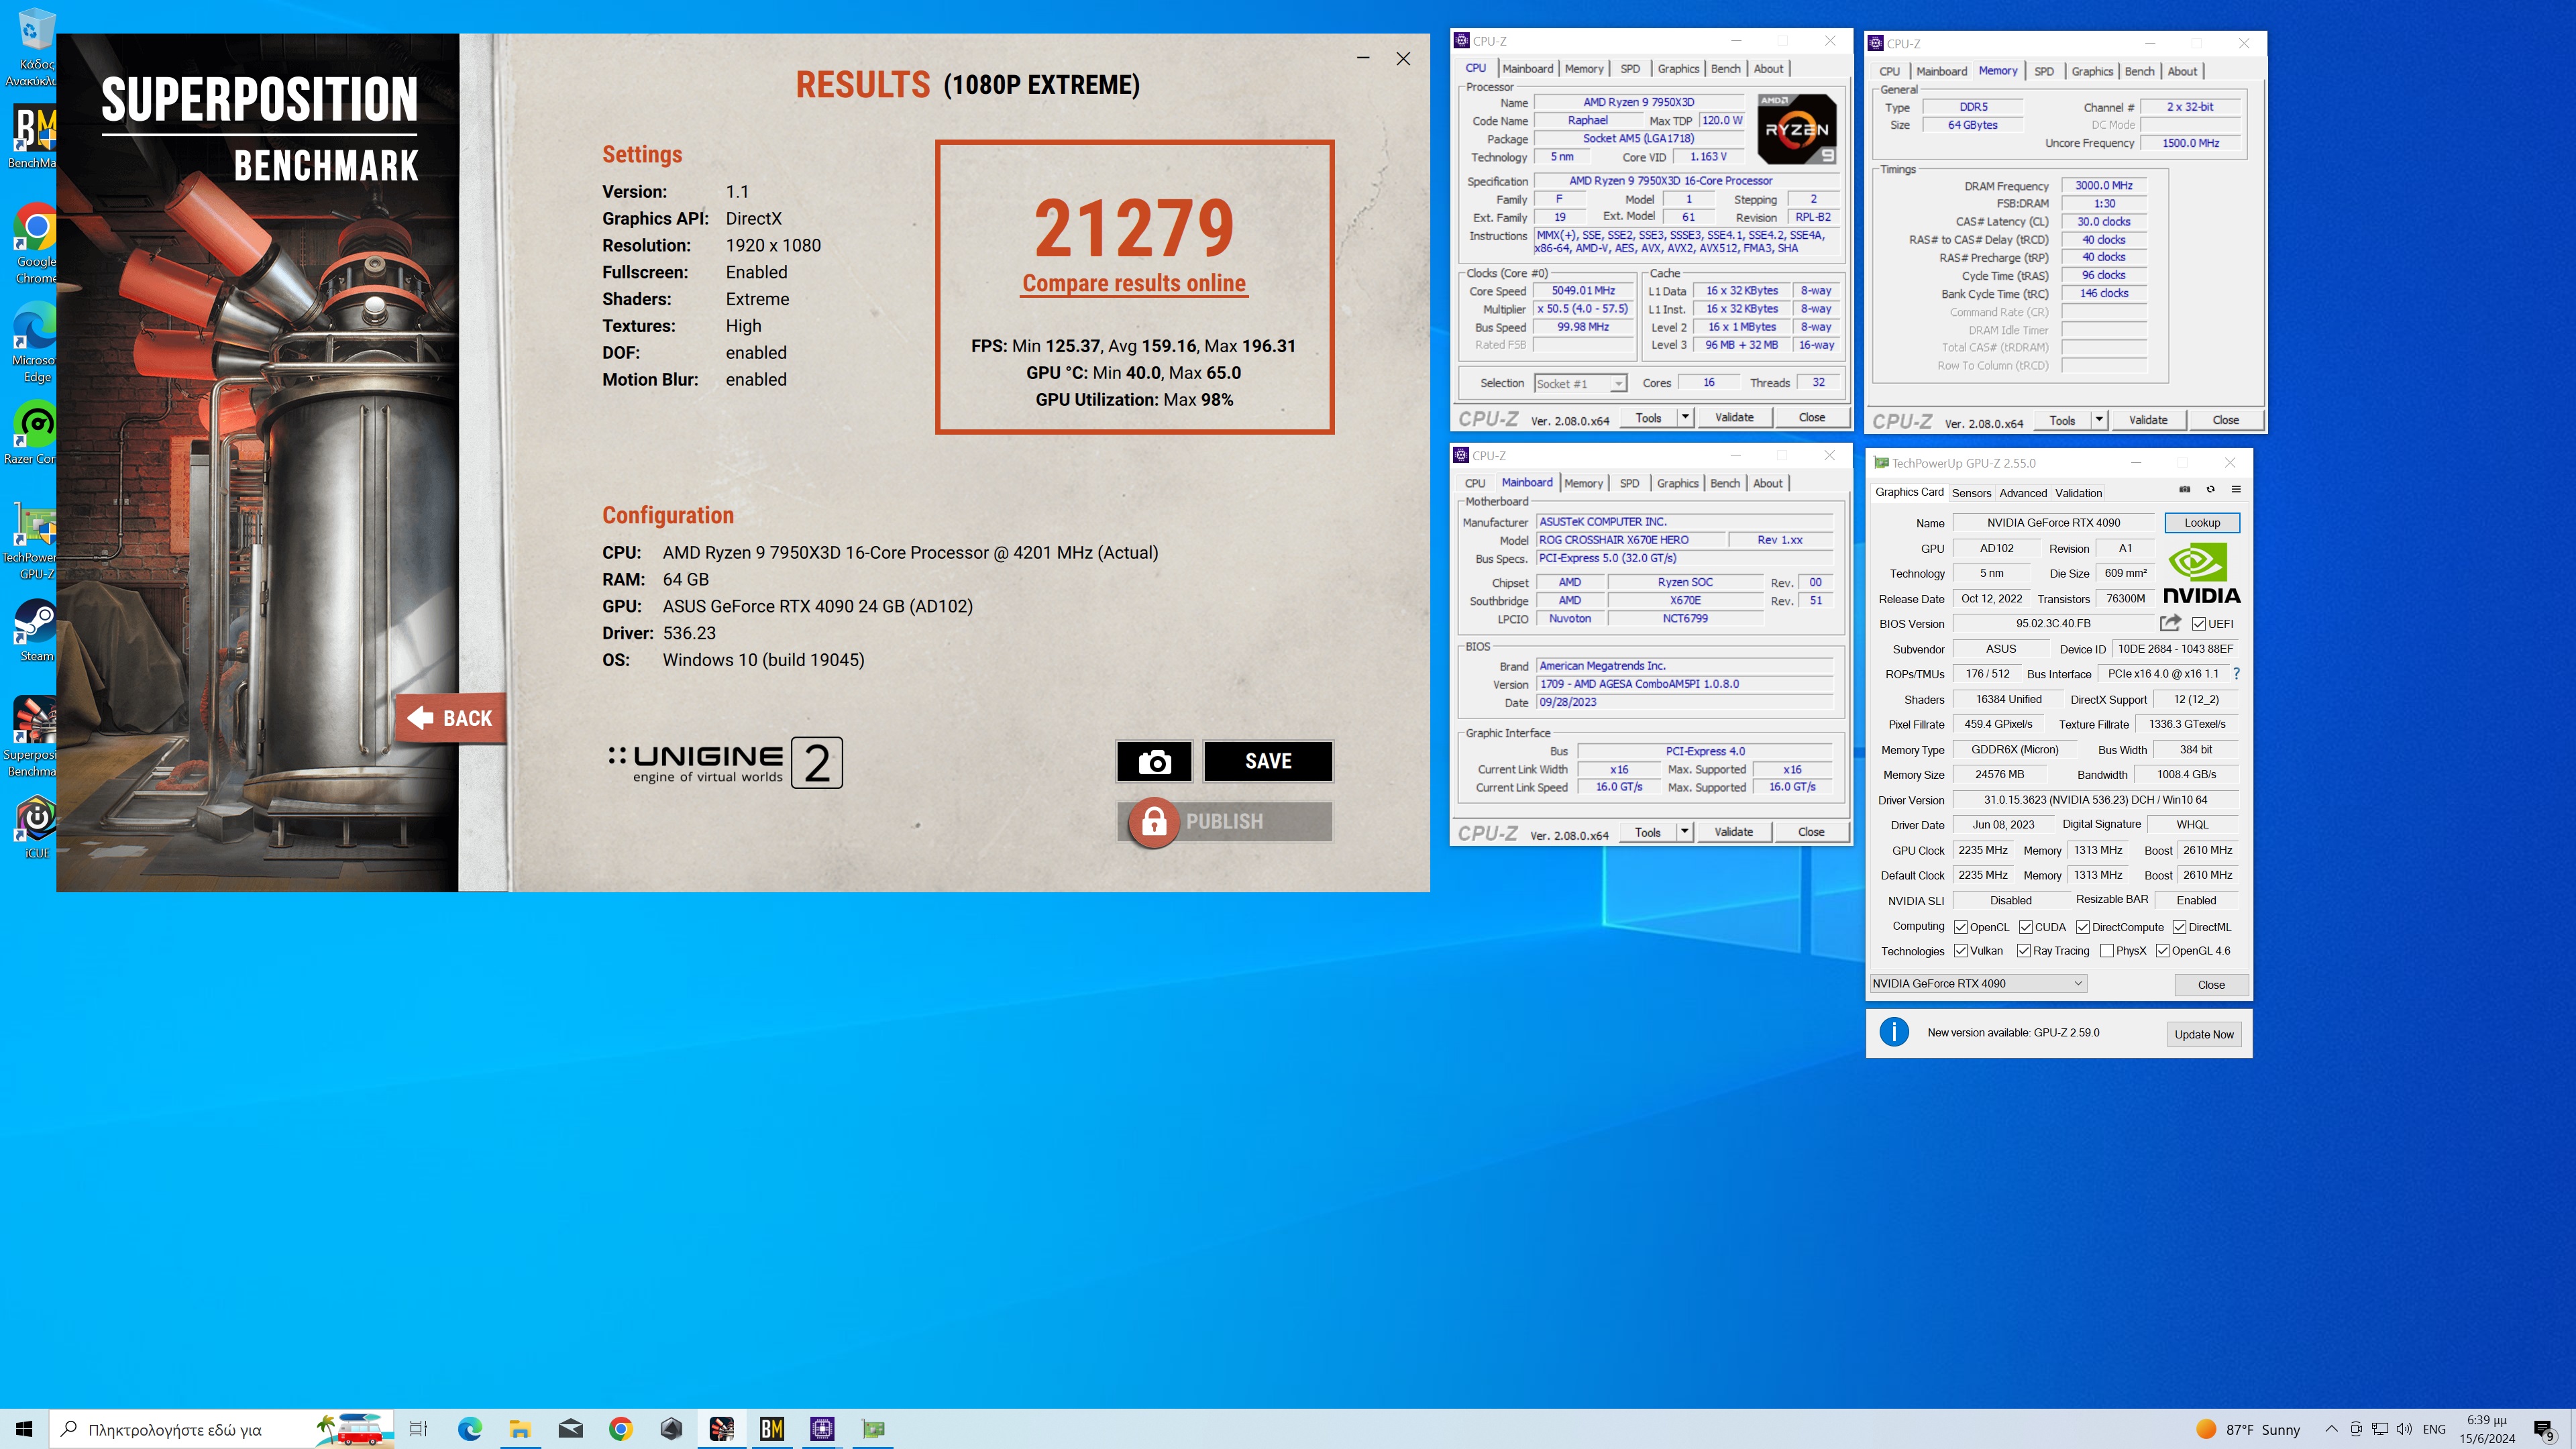Toggle the Vulkan checkbox

point(1961,951)
